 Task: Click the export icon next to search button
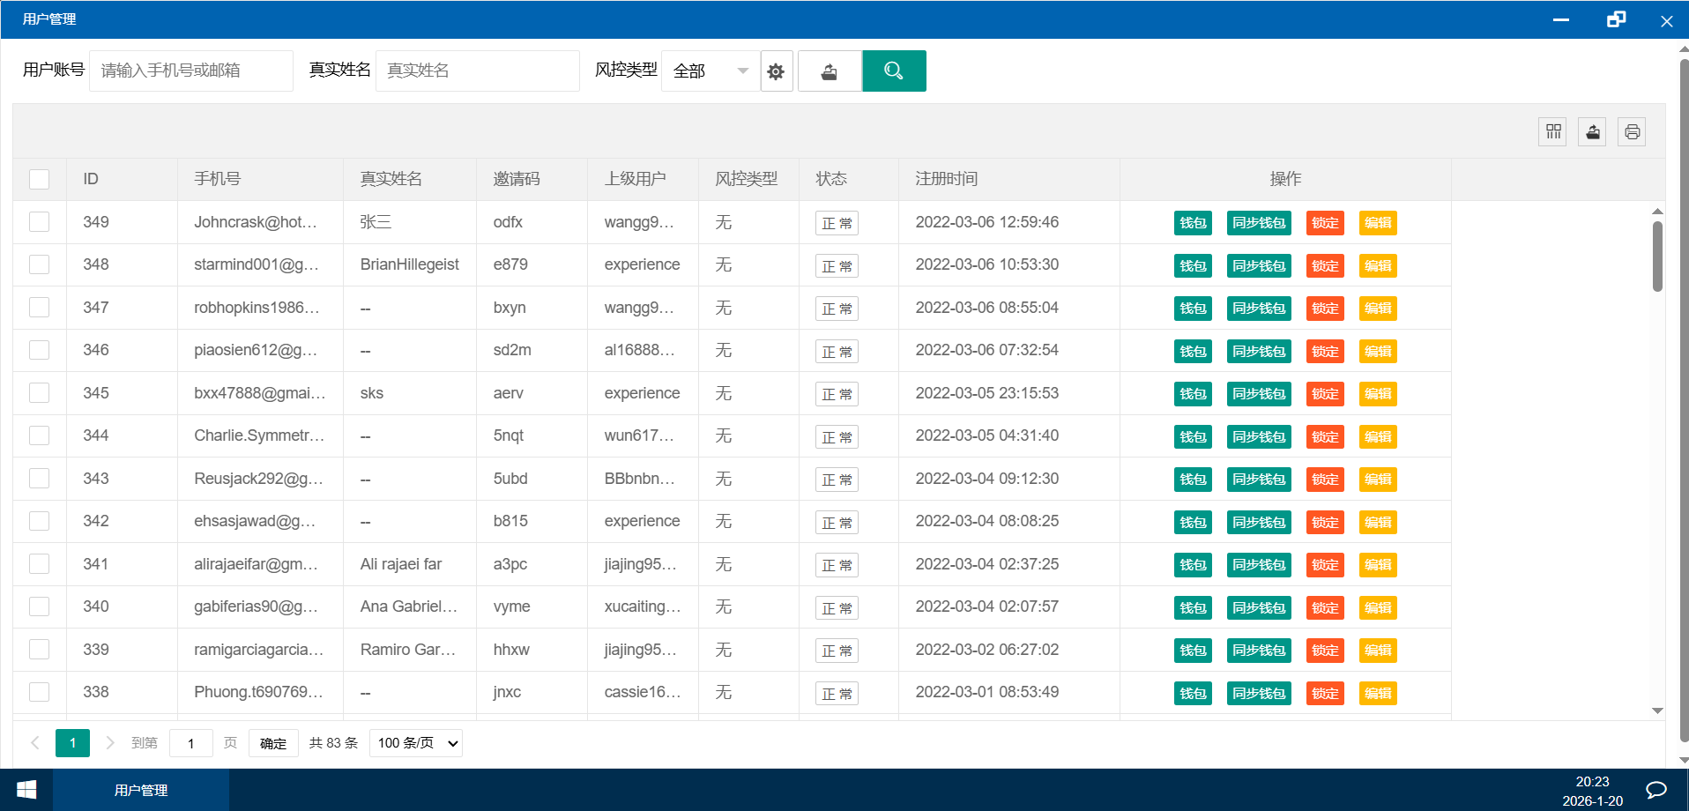(829, 71)
